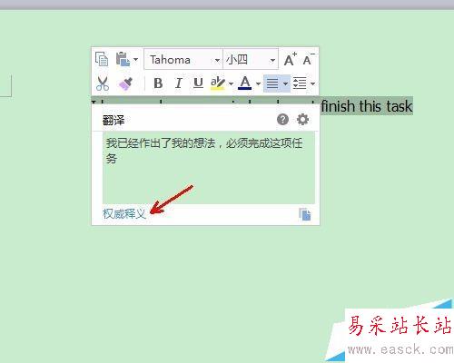Select the Format Painter brush
The image size is (454, 363).
tap(125, 83)
